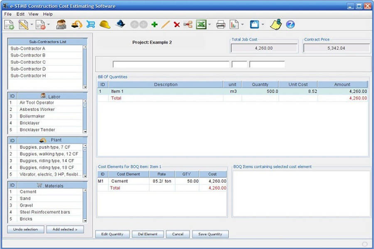Open the View menu
Viewport: 374px width, 249px height.
point(33,14)
